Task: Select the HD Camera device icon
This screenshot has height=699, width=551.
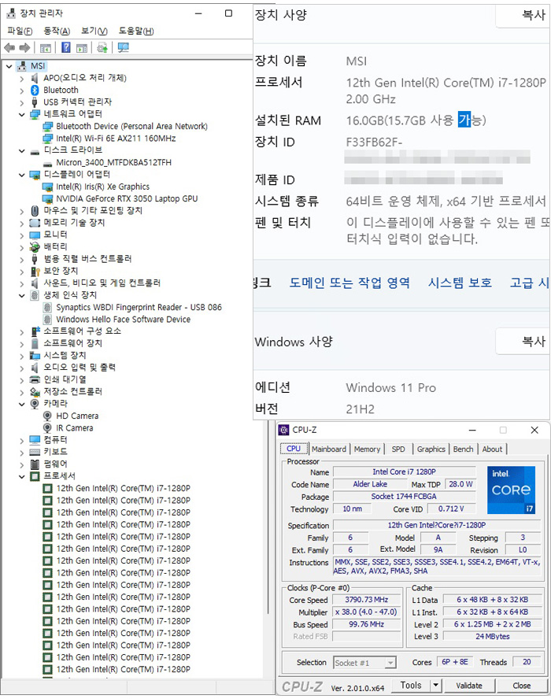Action: pyautogui.click(x=47, y=416)
